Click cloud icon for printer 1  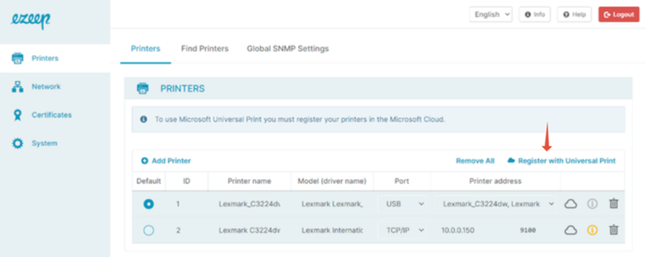570,203
